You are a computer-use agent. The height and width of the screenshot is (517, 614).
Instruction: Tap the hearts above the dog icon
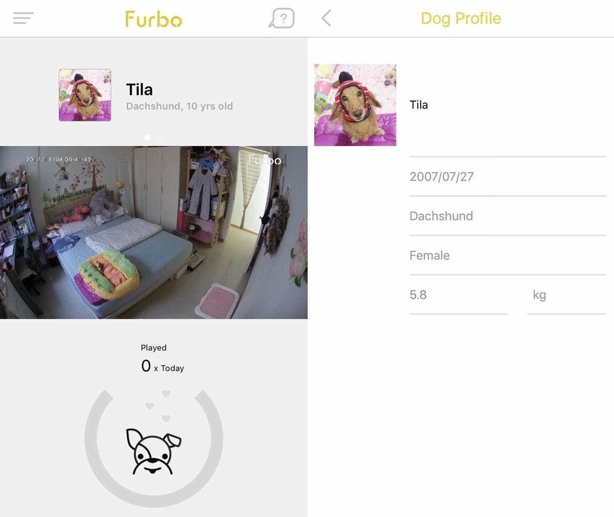tap(158, 406)
